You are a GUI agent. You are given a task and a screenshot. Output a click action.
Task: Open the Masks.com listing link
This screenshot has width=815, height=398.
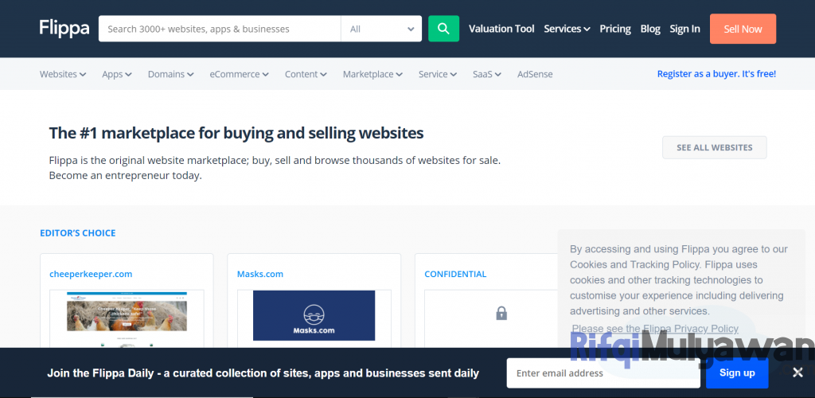point(260,274)
